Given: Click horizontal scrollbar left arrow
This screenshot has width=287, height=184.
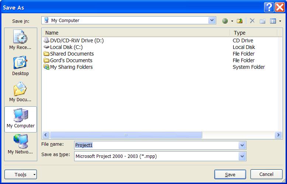Looking at the screenshot, I should pos(46,135).
